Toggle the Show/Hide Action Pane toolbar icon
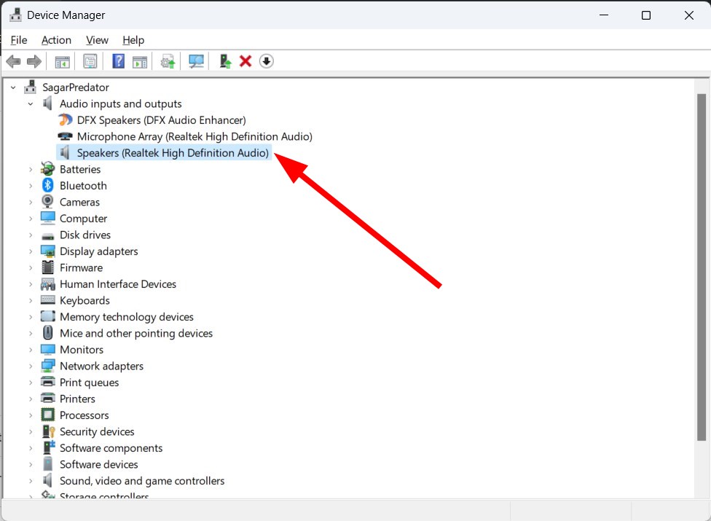This screenshot has width=711, height=521. pos(140,62)
